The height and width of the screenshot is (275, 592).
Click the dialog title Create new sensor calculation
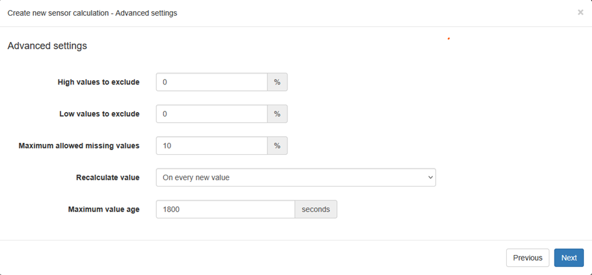click(x=92, y=13)
